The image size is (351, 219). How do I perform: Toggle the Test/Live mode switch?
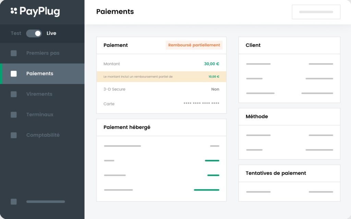click(34, 33)
